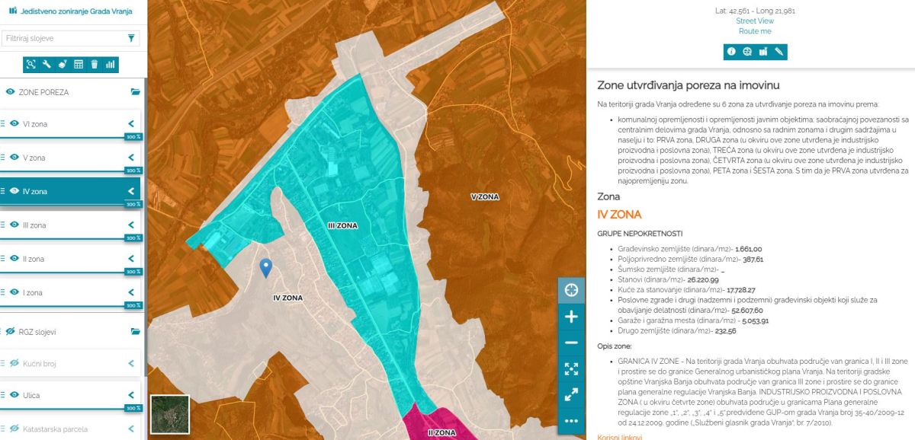Screen dimensions: 915x440
Task: Select the I zona layer item
Action: 69,292
